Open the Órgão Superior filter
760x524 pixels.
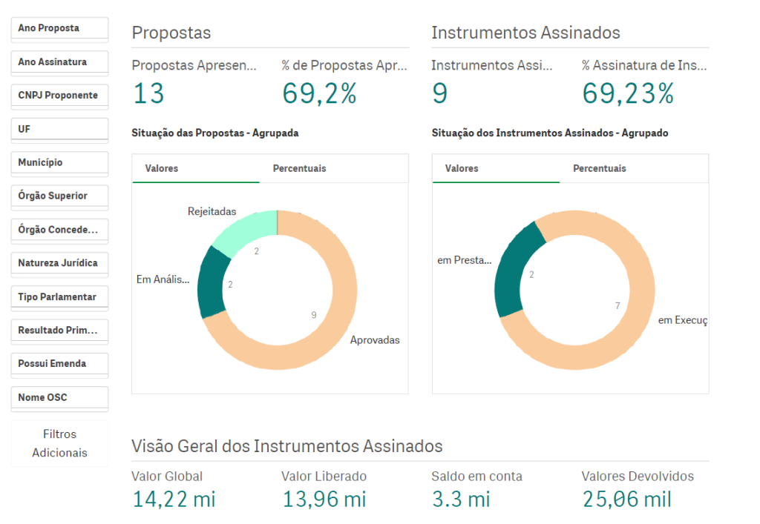59,196
